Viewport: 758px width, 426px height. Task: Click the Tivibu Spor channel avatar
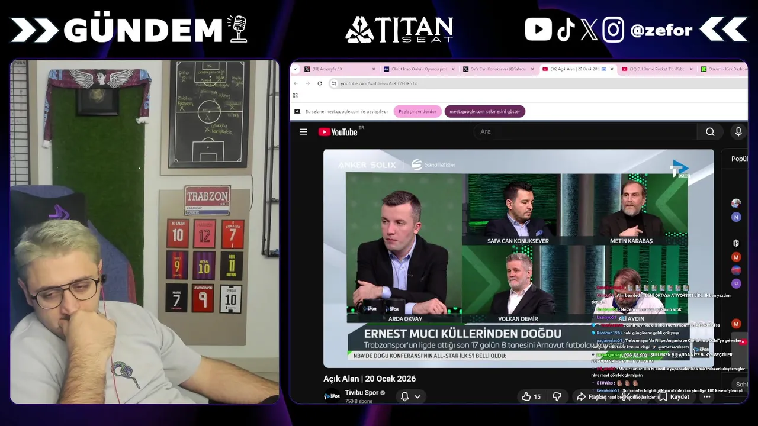point(332,396)
